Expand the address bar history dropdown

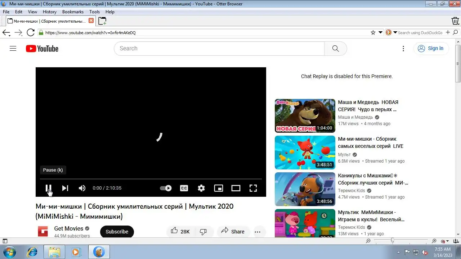380,33
